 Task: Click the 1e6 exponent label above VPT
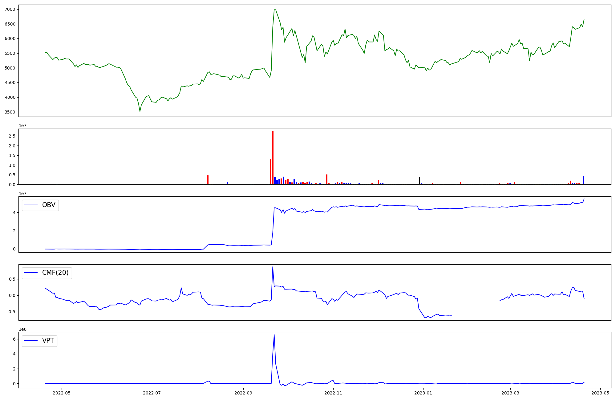pos(22,329)
